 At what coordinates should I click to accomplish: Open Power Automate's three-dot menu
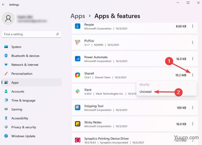pyautogui.click(x=192, y=59)
